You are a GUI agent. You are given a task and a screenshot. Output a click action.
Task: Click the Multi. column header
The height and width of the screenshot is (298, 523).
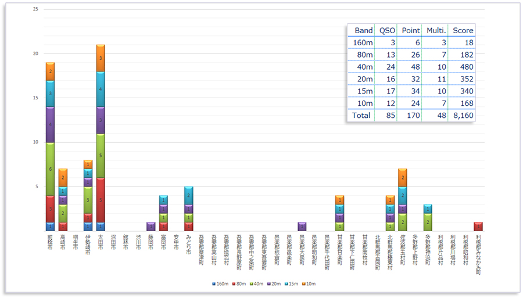435,30
